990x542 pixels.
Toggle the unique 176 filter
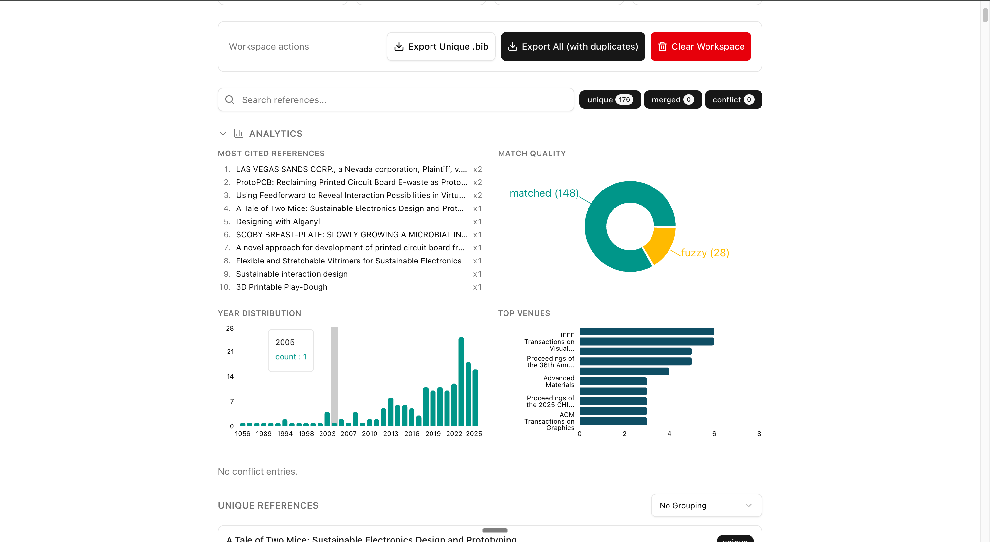pyautogui.click(x=610, y=100)
